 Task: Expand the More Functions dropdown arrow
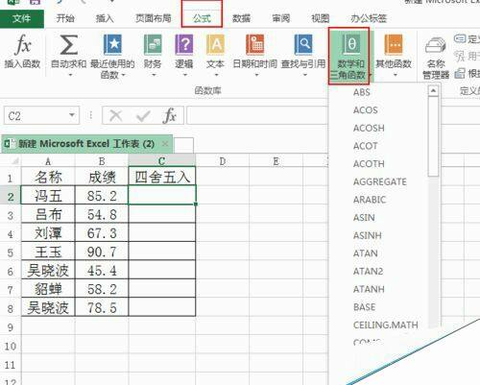396,75
